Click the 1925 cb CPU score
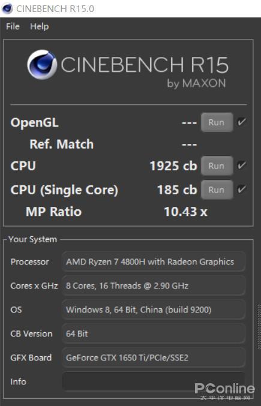Screen dimensions: 261x406 [x=173, y=166]
